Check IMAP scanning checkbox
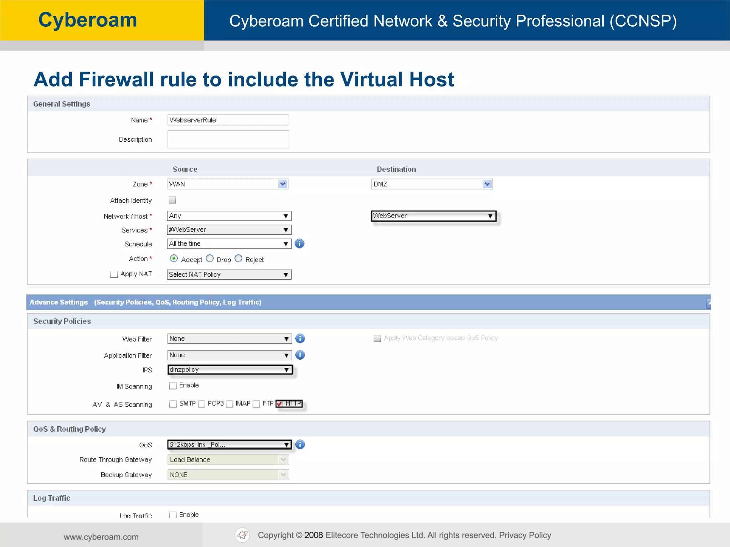Viewport: 730px width, 547px height. [230, 404]
